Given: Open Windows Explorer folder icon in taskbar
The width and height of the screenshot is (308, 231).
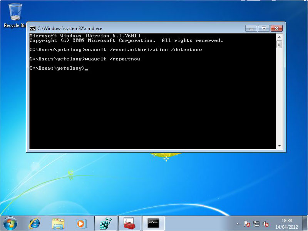Looking at the screenshot, I should [58, 224].
